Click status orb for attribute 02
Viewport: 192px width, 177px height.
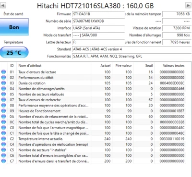coord(3,78)
